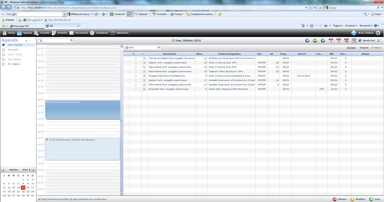The image size is (384, 202).
Task: Switch to 7-day week view icon
Action: tap(339, 41)
